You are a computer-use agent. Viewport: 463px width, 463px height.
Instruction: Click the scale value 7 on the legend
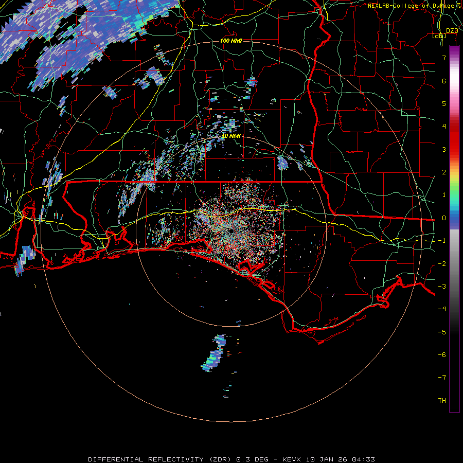tap(444, 58)
